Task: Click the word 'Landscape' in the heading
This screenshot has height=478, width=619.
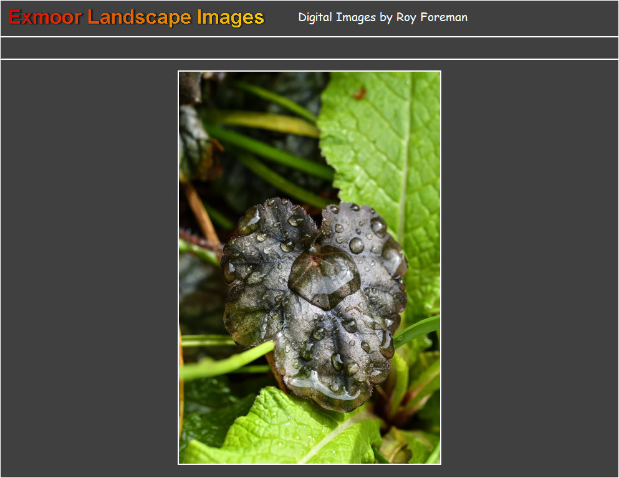Action: pos(140,17)
